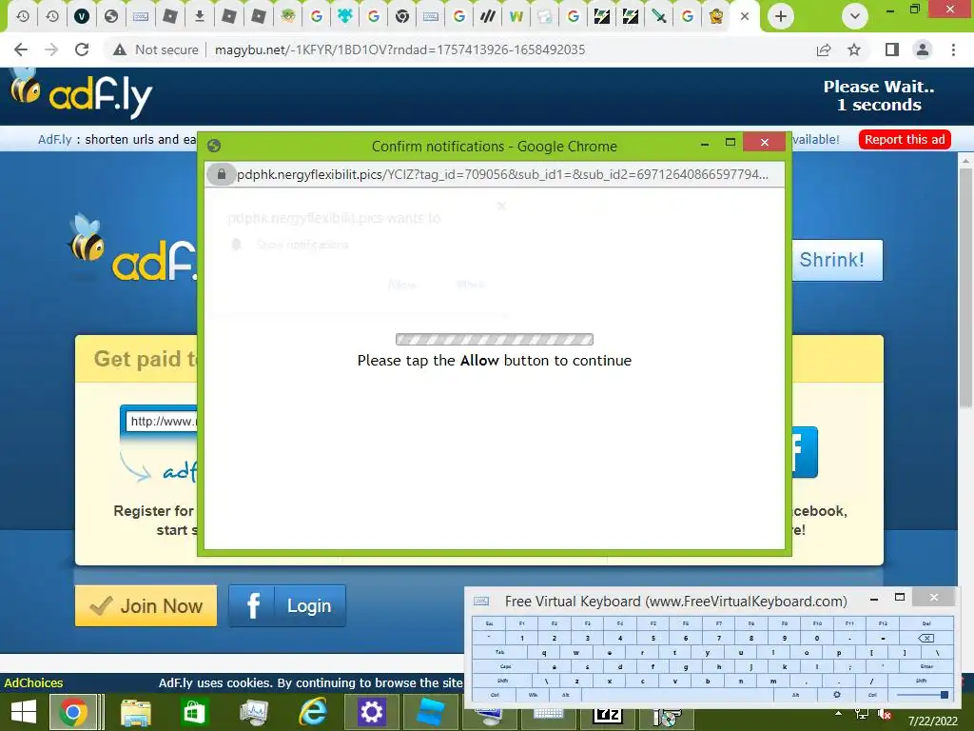Show hidden tray icons arrow
The image size is (974, 731).
839,713
